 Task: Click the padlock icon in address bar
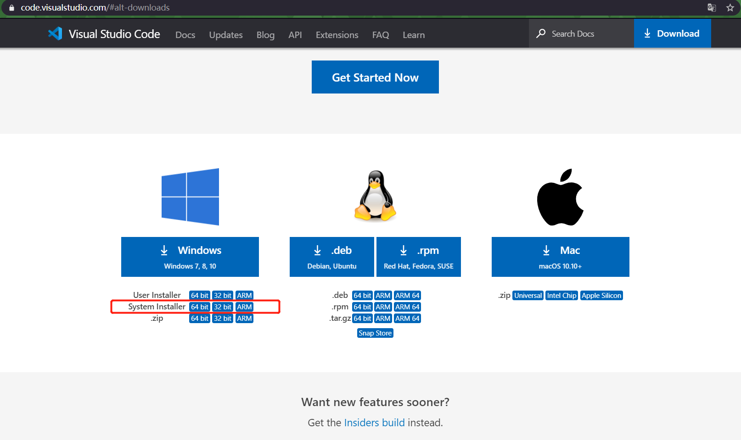tap(11, 7)
